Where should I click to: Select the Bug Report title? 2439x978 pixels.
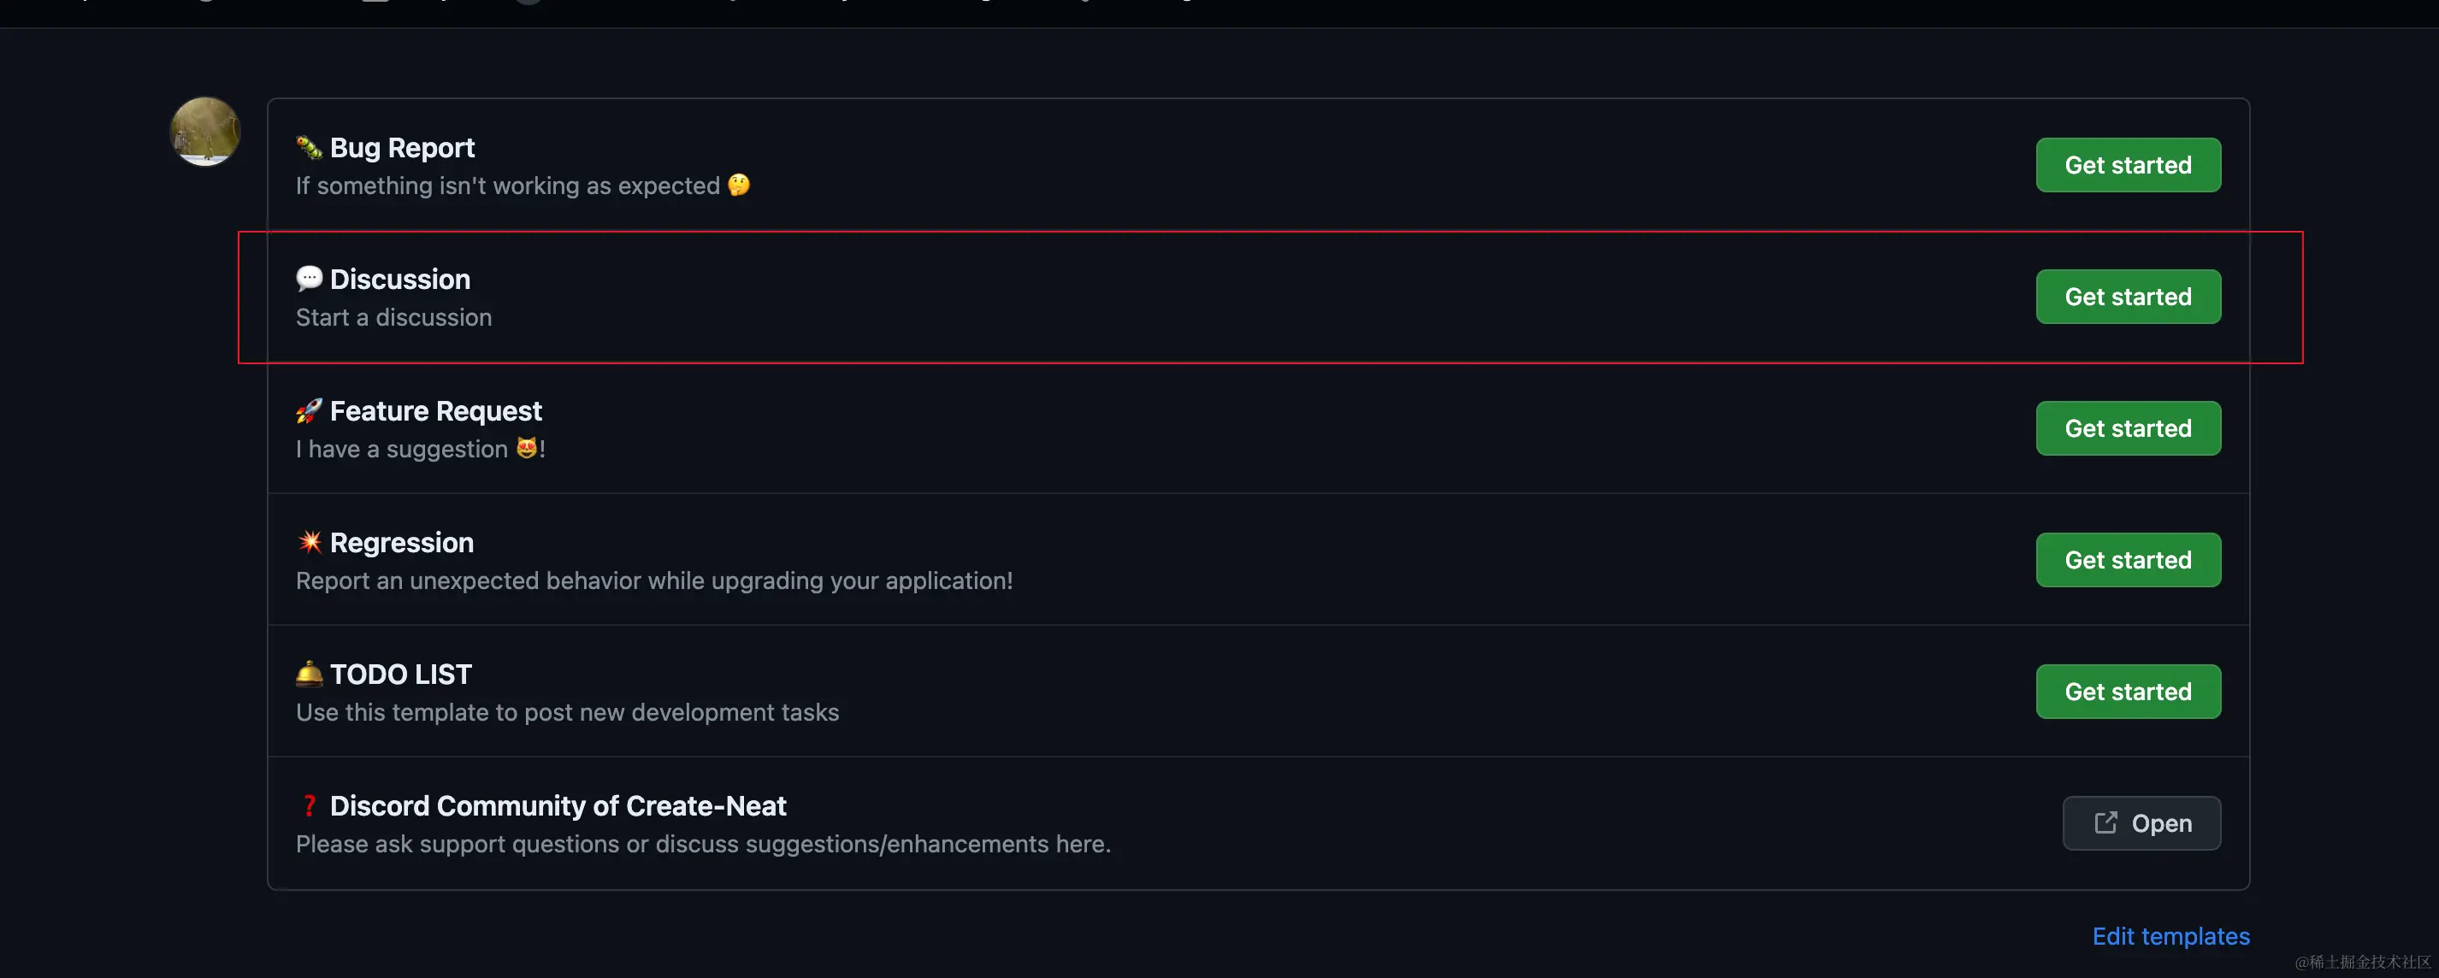pos(403,148)
